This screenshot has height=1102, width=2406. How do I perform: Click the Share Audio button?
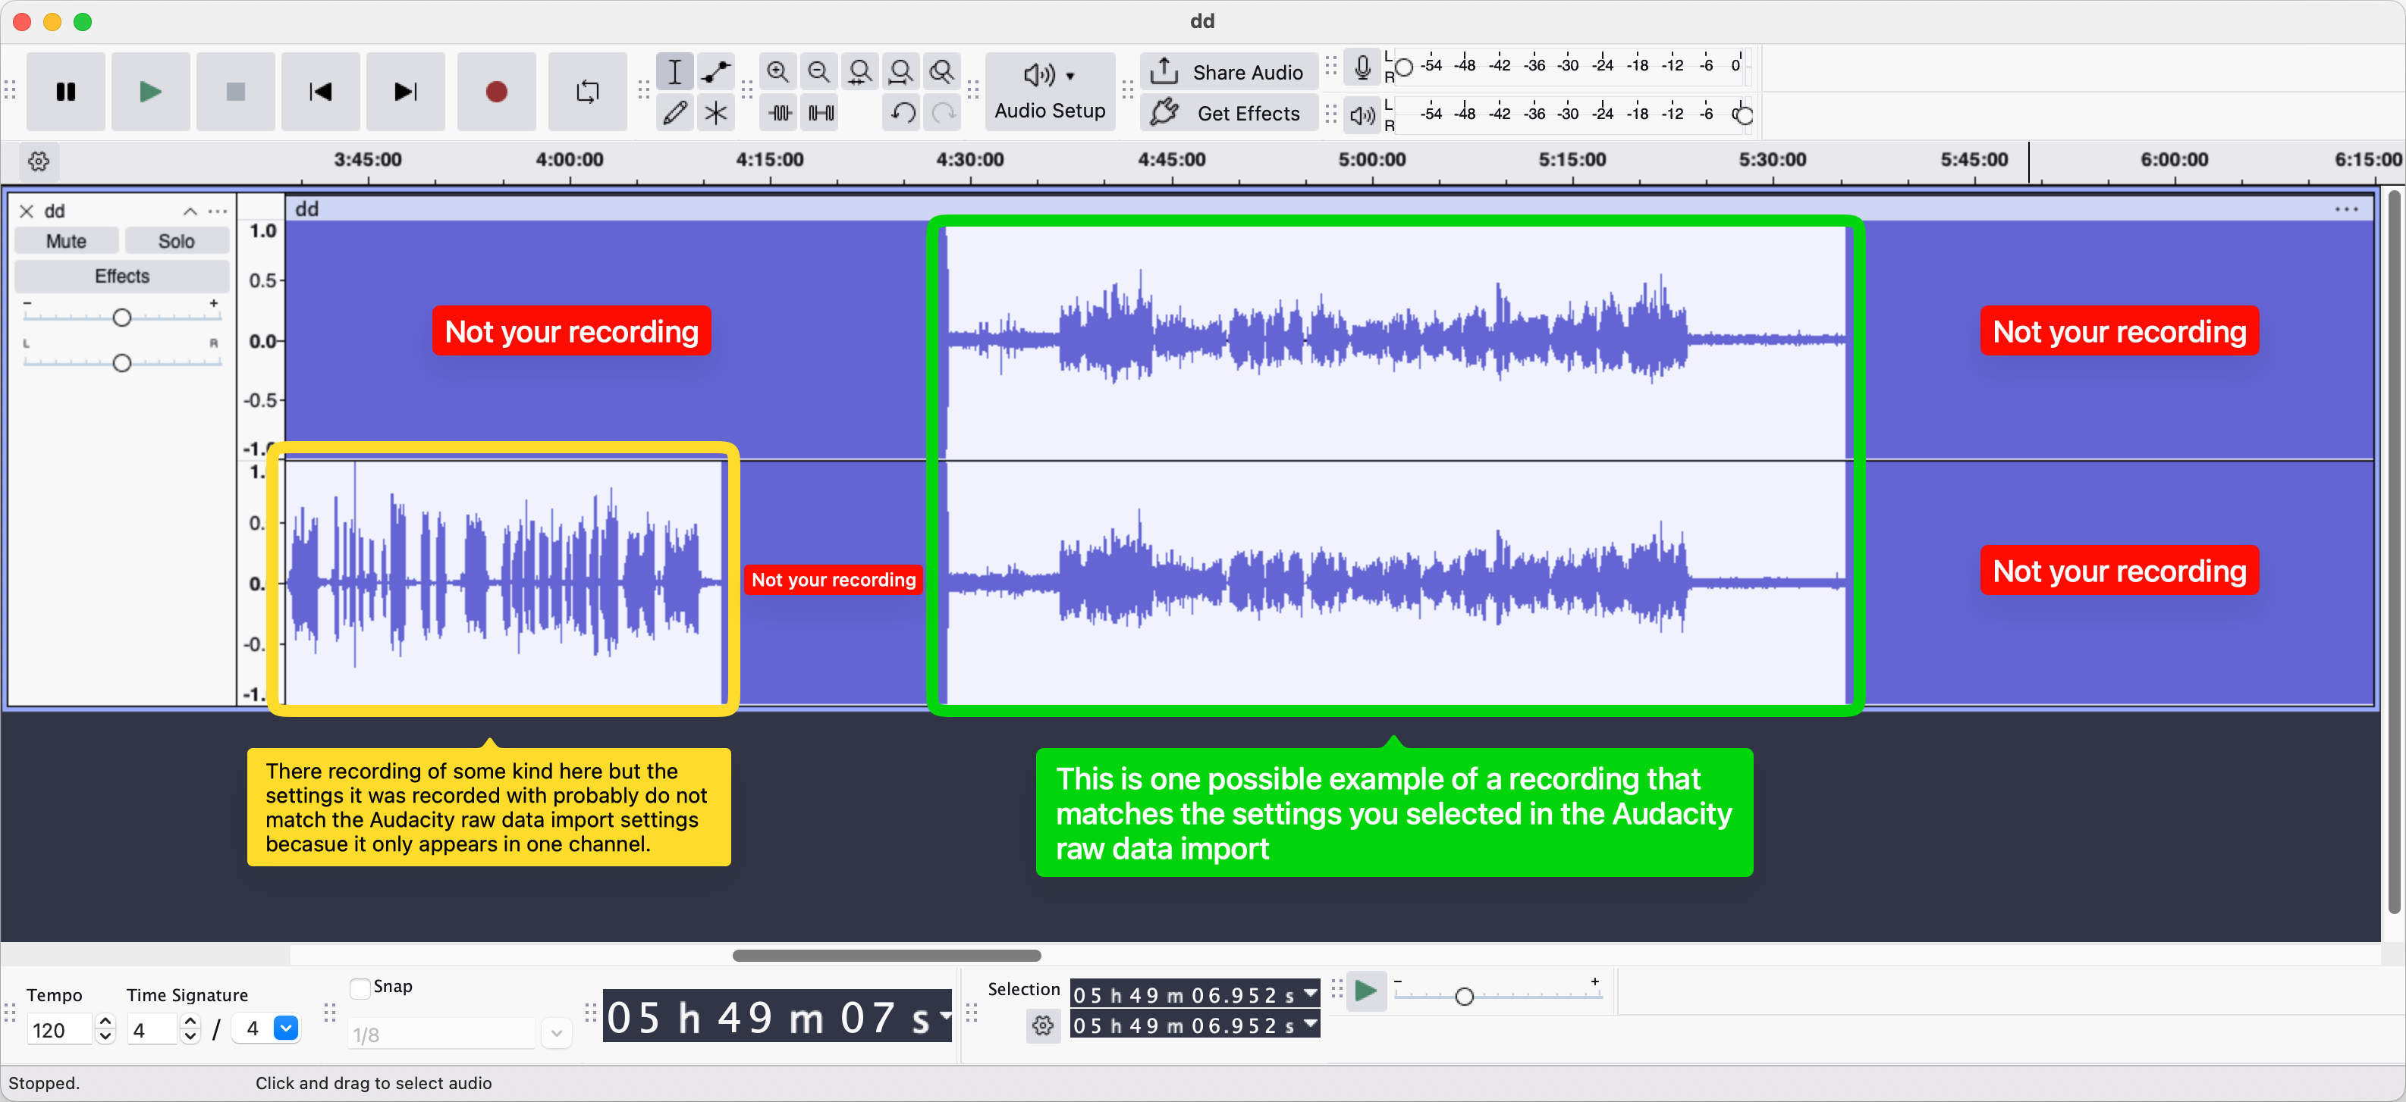tap(1229, 72)
